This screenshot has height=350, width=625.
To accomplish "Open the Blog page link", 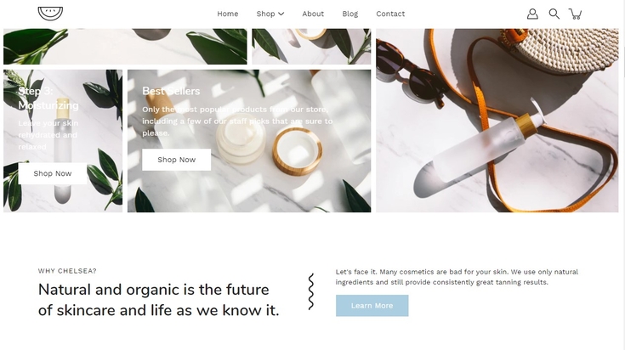I will pos(350,14).
